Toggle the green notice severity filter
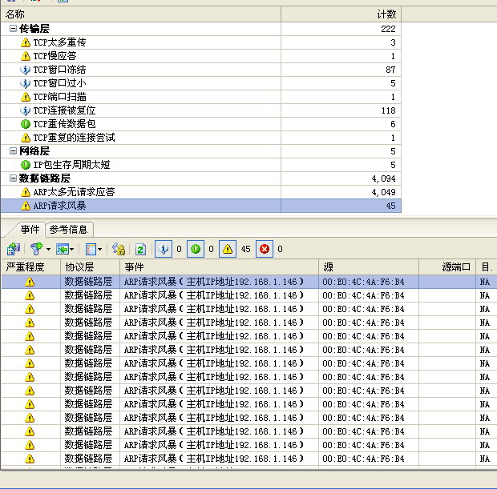497x489 pixels. click(x=196, y=249)
